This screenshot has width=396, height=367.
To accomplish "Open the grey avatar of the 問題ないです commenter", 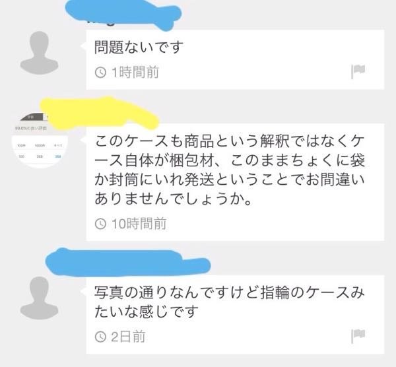I will coord(39,53).
